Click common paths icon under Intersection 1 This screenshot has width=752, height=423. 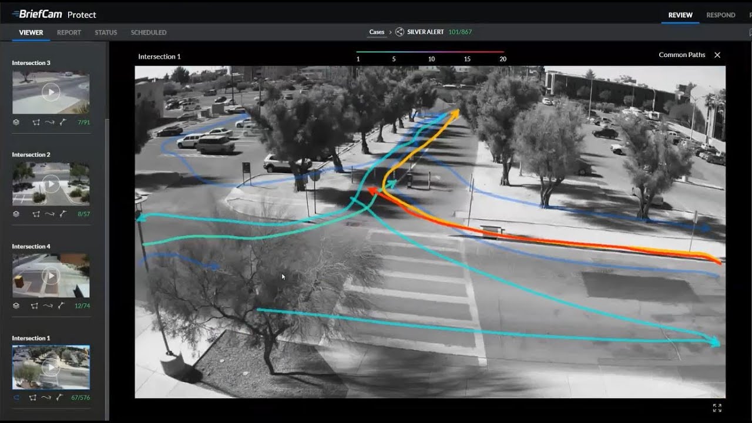(x=61, y=398)
